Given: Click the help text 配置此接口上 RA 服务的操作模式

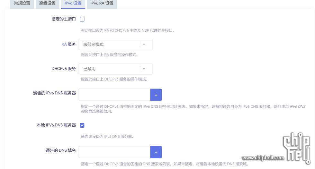Looking at the screenshot, I should (x=109, y=55).
